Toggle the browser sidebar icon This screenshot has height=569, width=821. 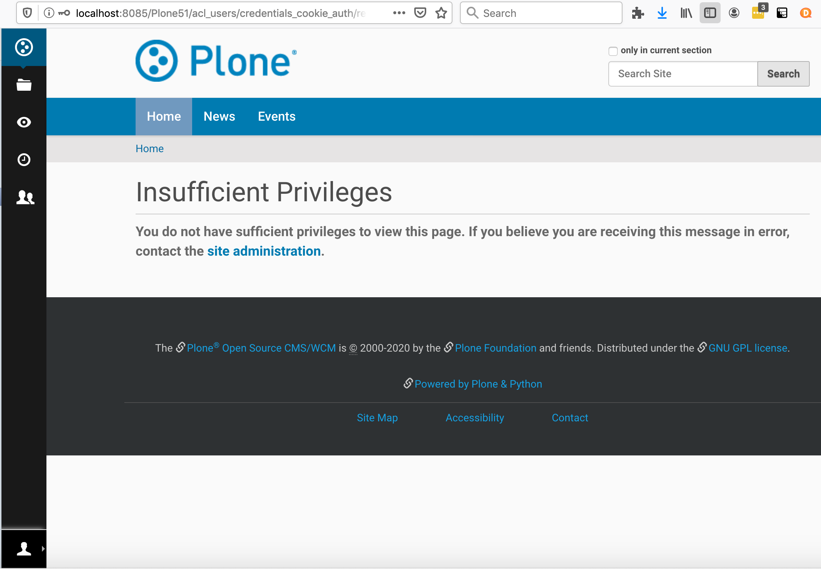710,13
